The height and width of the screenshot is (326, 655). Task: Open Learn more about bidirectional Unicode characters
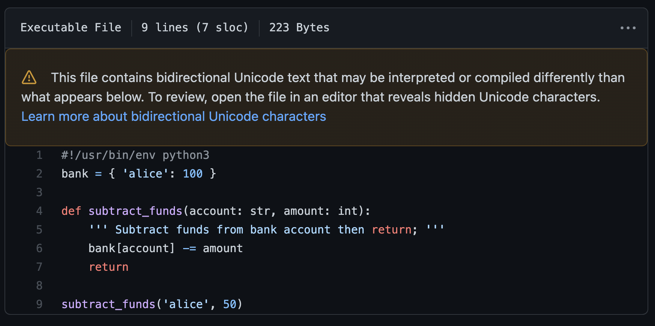click(173, 116)
